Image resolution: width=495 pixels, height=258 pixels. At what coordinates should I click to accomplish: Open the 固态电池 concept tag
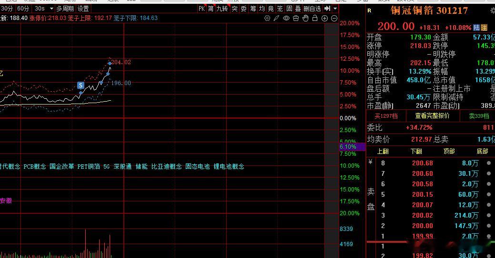(x=197, y=166)
